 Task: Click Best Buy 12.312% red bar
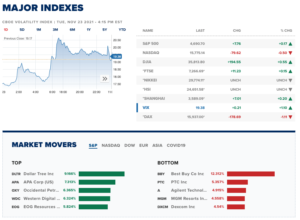coord(251,174)
